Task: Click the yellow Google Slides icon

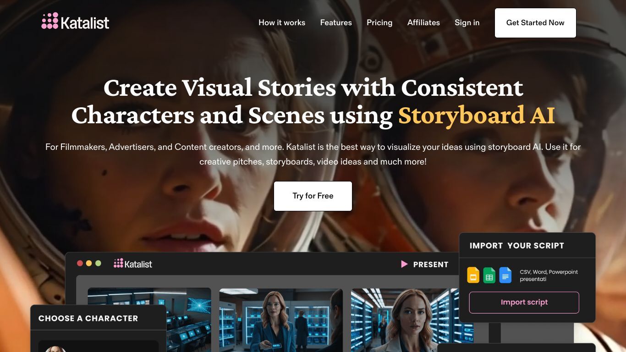Action: (473, 275)
